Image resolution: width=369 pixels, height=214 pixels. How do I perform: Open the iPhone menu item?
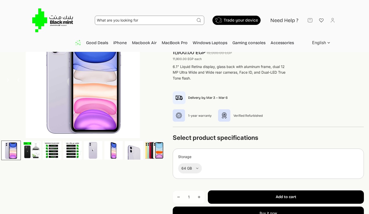[x=120, y=43]
